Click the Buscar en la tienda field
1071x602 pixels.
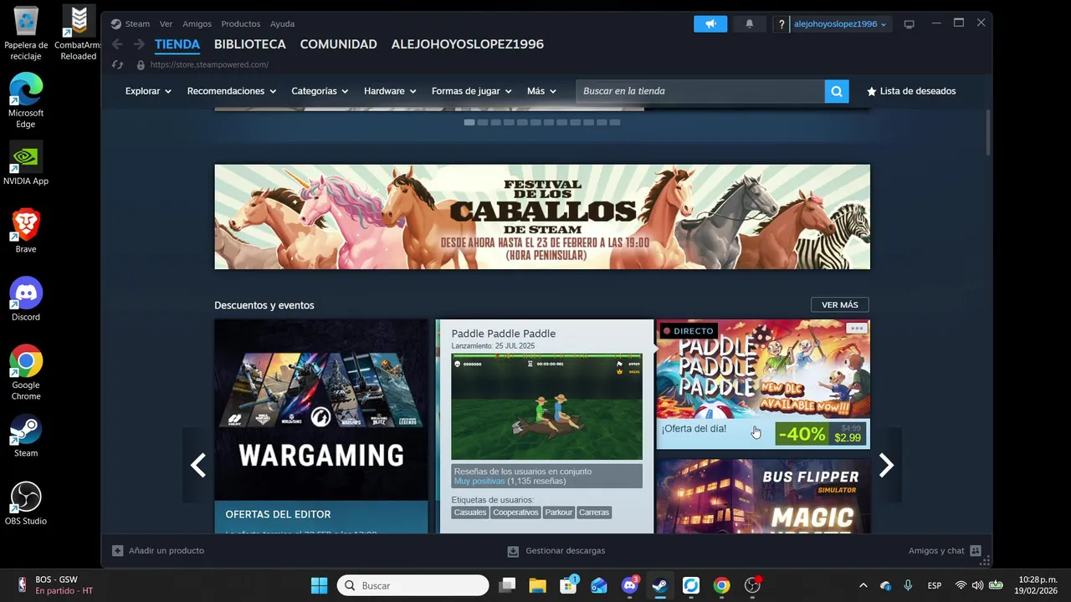pos(700,91)
